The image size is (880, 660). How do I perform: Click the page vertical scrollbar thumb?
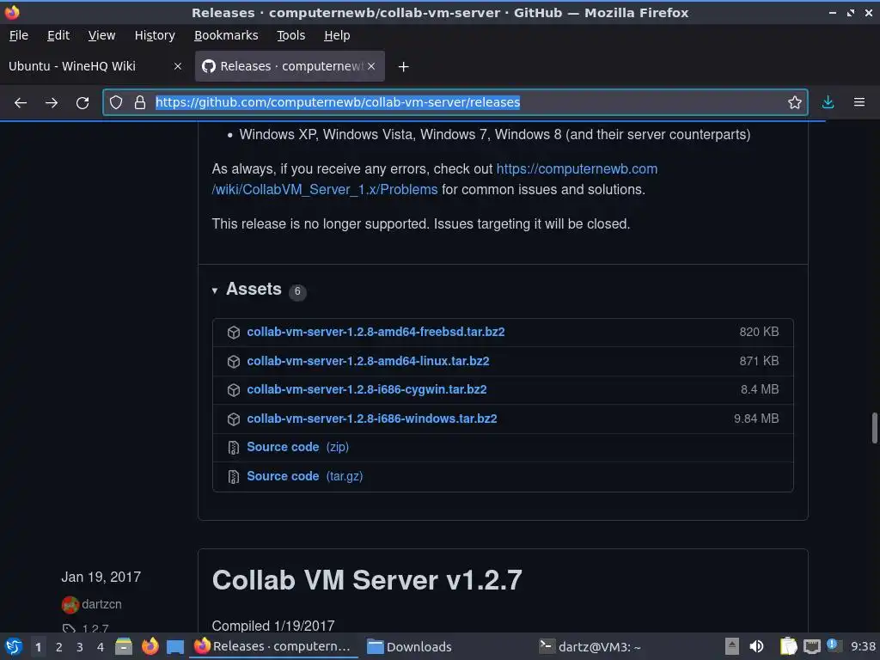click(x=874, y=428)
